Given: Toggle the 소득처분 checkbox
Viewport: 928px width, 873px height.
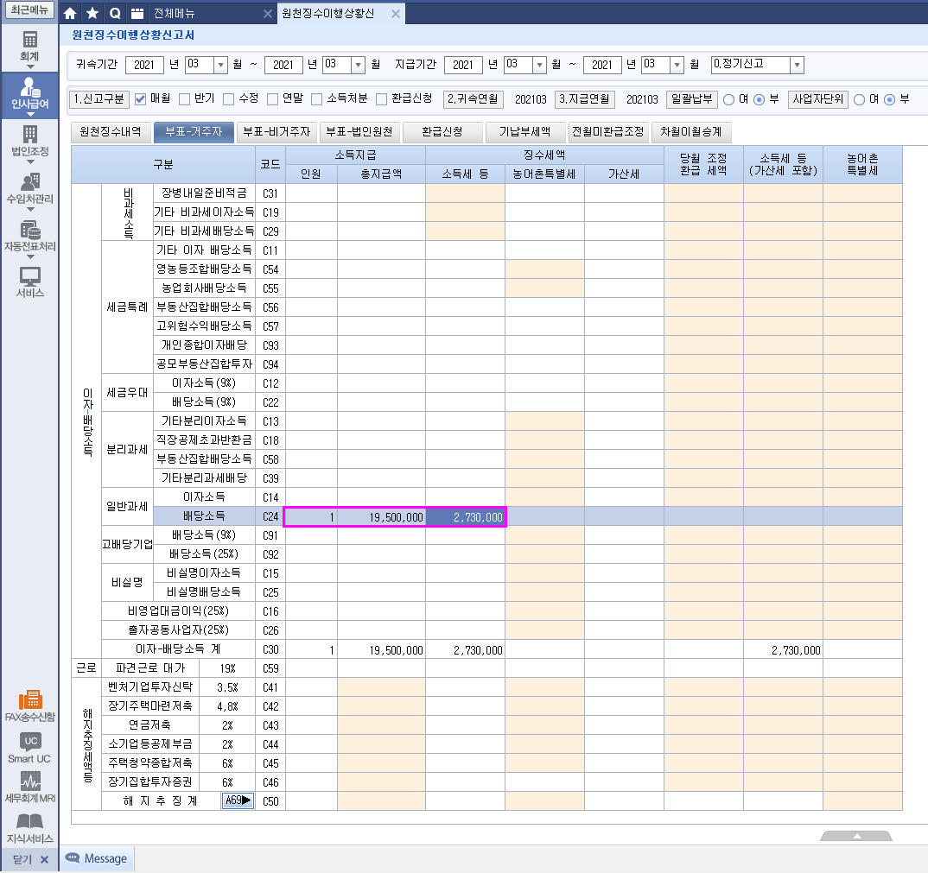Looking at the screenshot, I should coord(316,98).
